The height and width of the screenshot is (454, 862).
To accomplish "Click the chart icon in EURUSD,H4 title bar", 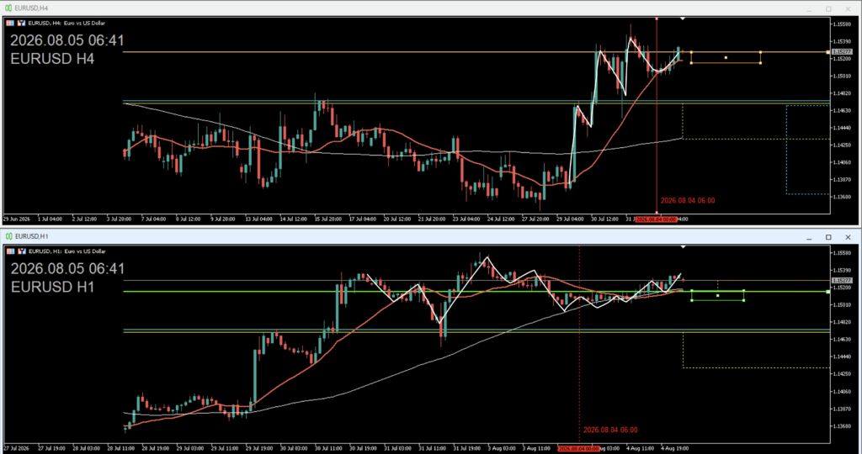I will [x=8, y=8].
